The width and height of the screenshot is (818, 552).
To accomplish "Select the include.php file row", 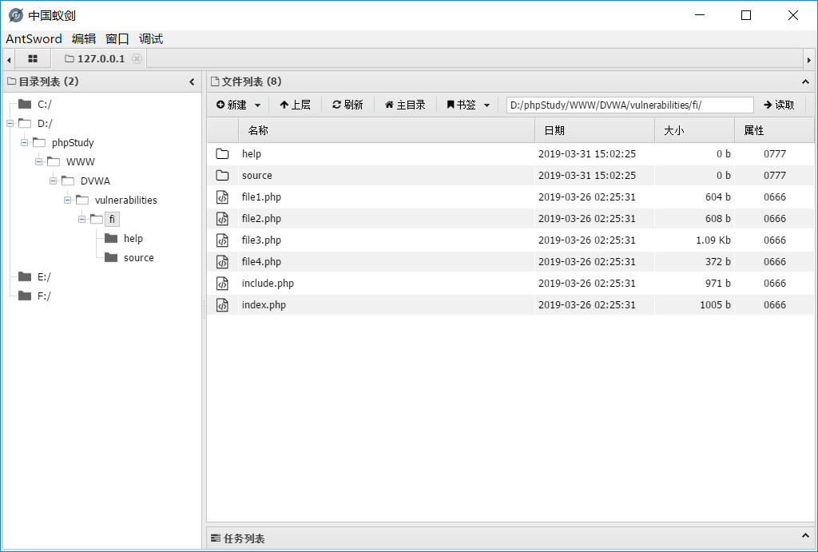I will pos(510,284).
